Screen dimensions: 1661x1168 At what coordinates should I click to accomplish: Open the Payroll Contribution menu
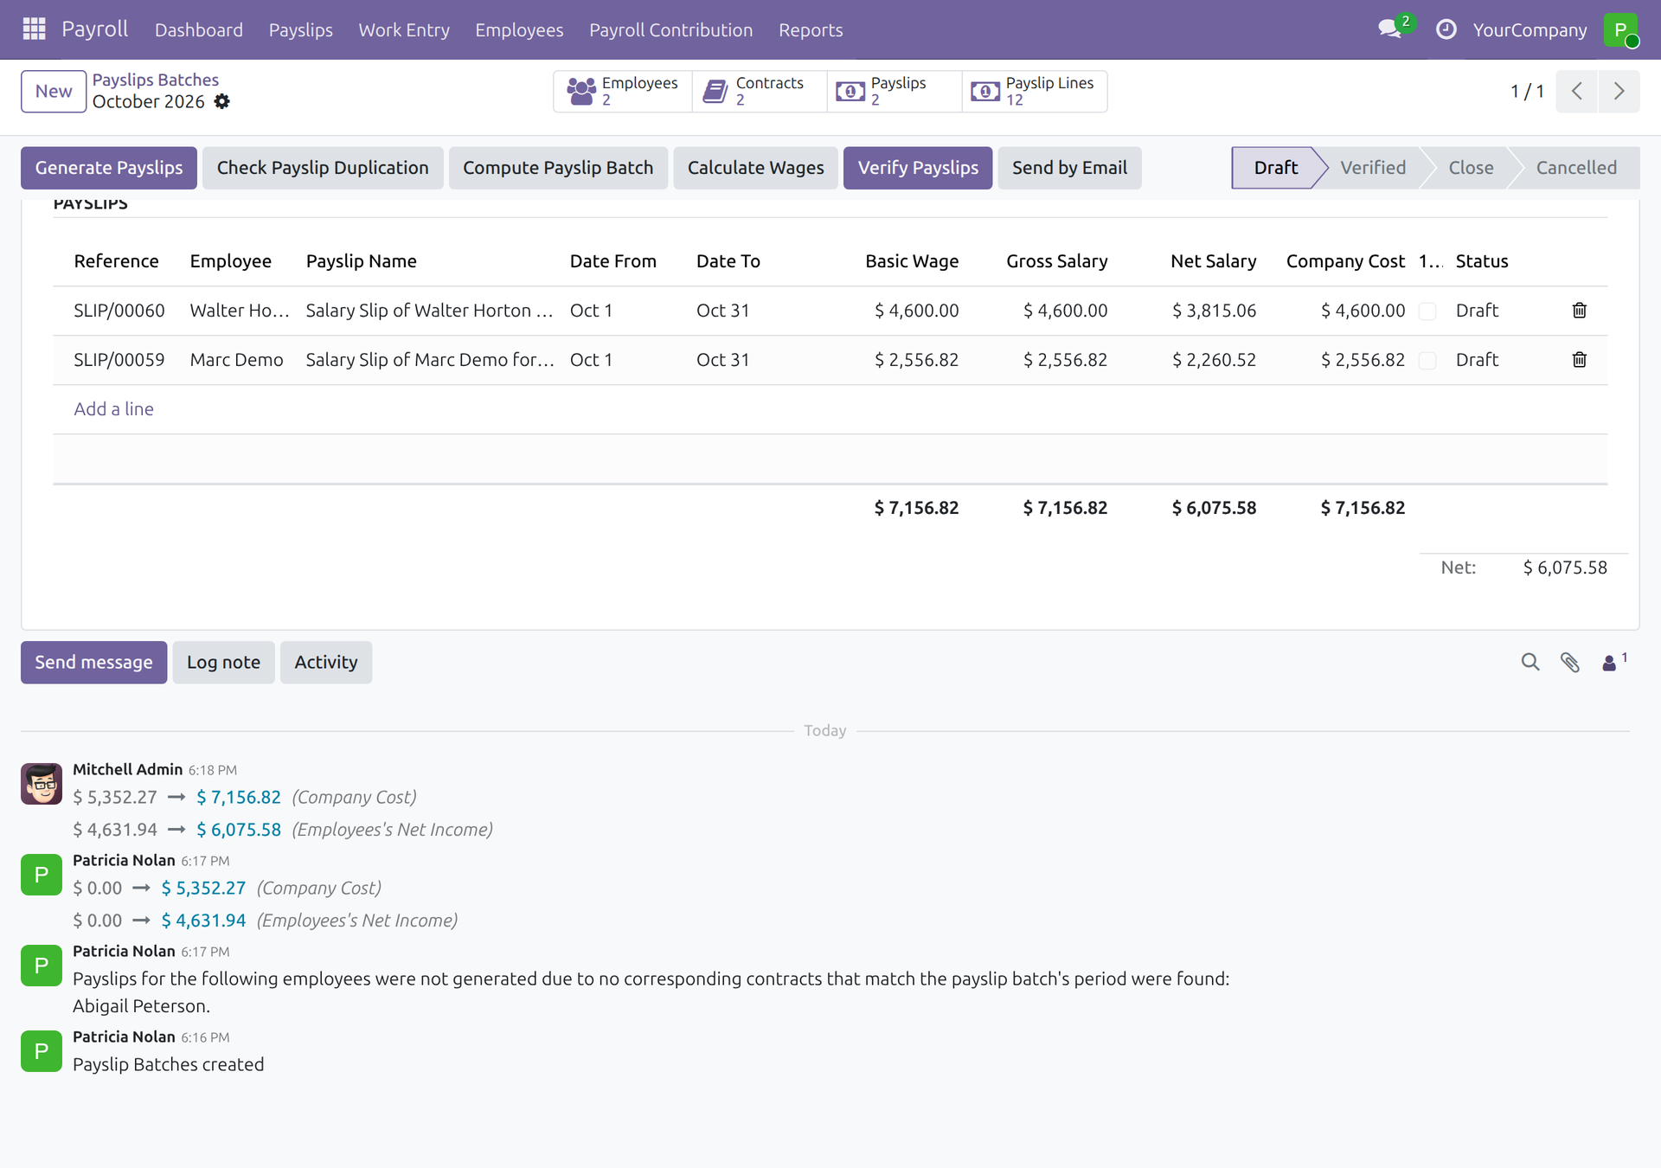click(x=670, y=29)
